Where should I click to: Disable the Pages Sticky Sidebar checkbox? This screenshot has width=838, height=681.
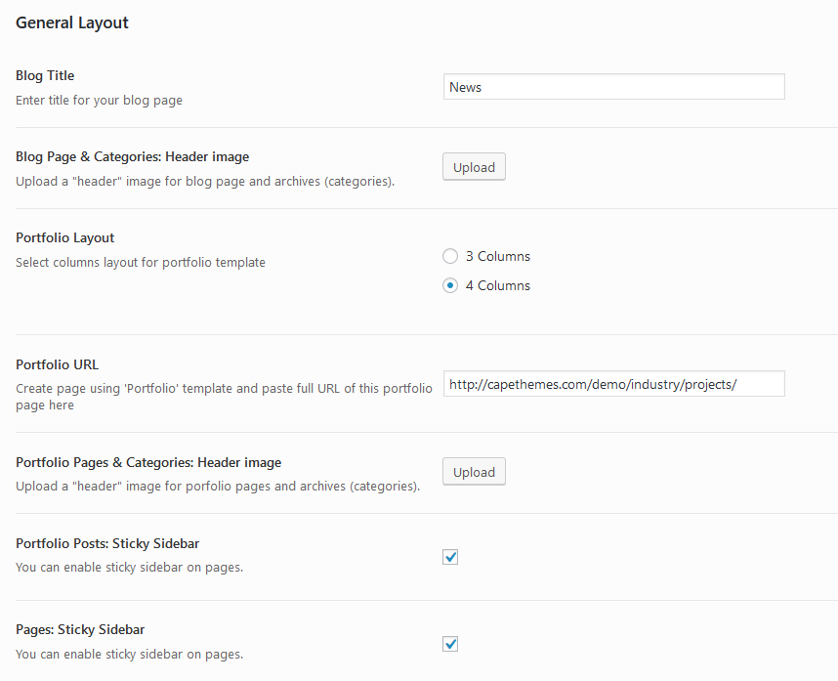[450, 644]
